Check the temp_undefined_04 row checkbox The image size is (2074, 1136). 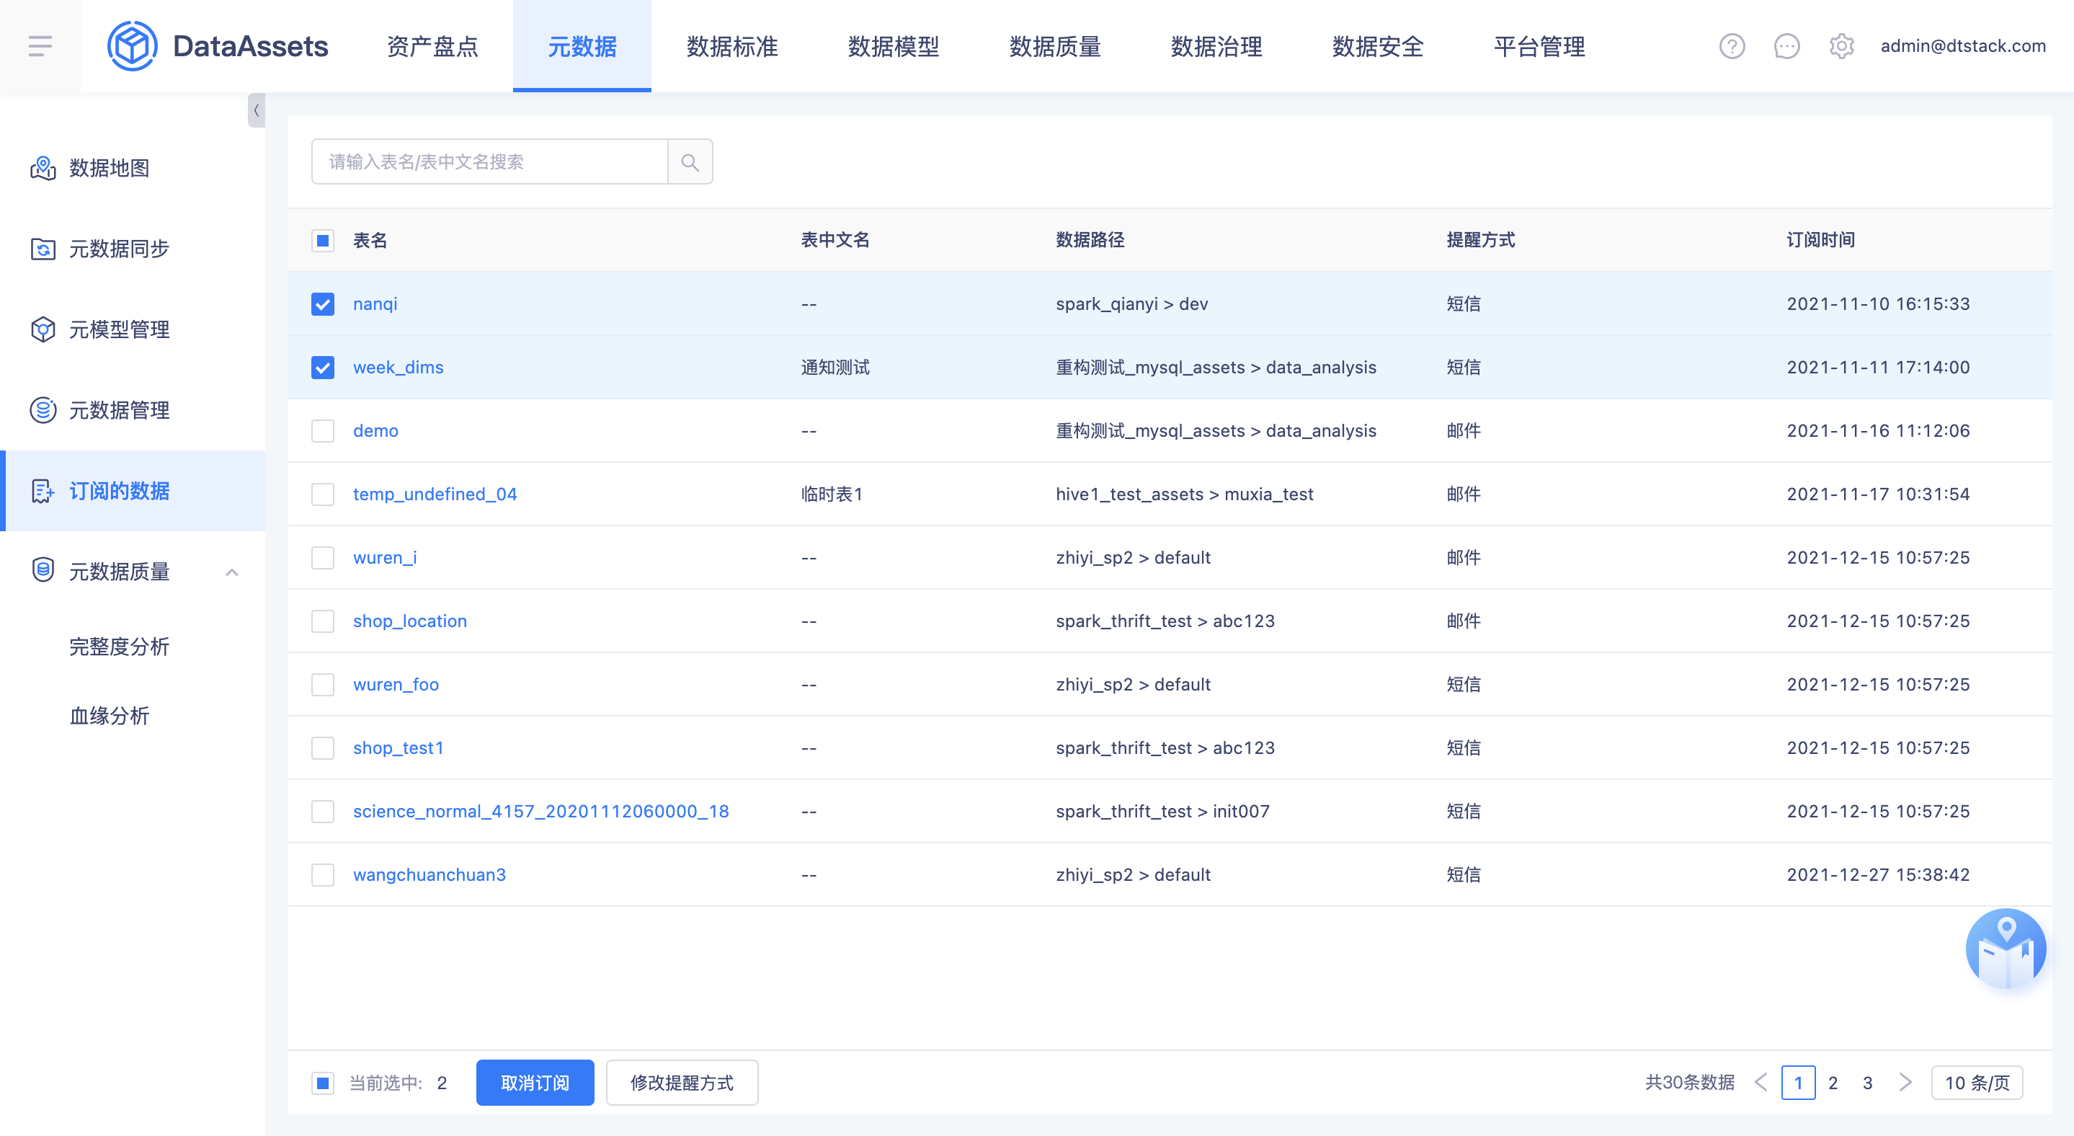[323, 494]
